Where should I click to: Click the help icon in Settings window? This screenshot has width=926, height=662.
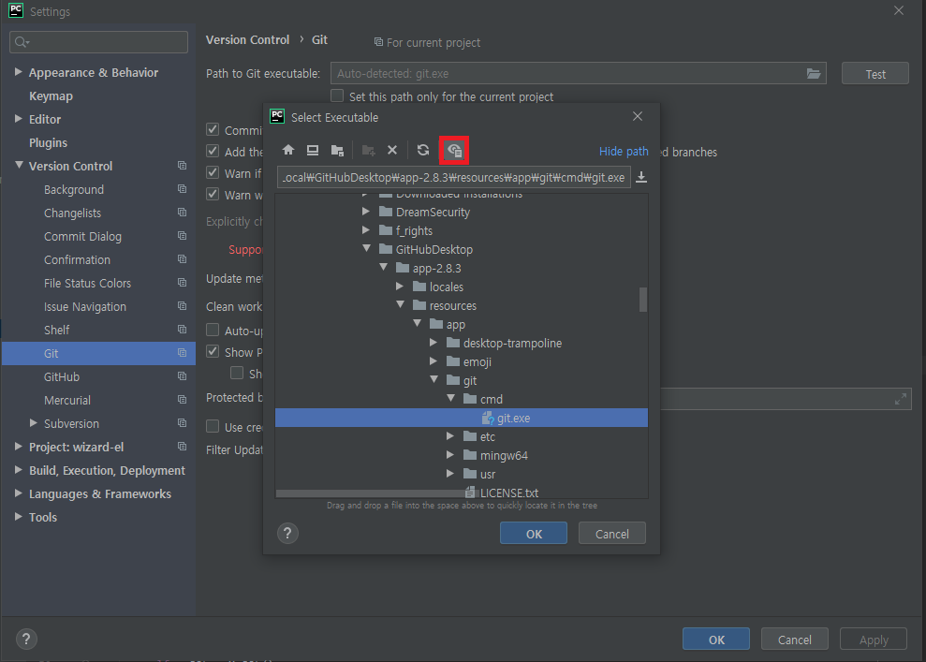click(x=26, y=639)
